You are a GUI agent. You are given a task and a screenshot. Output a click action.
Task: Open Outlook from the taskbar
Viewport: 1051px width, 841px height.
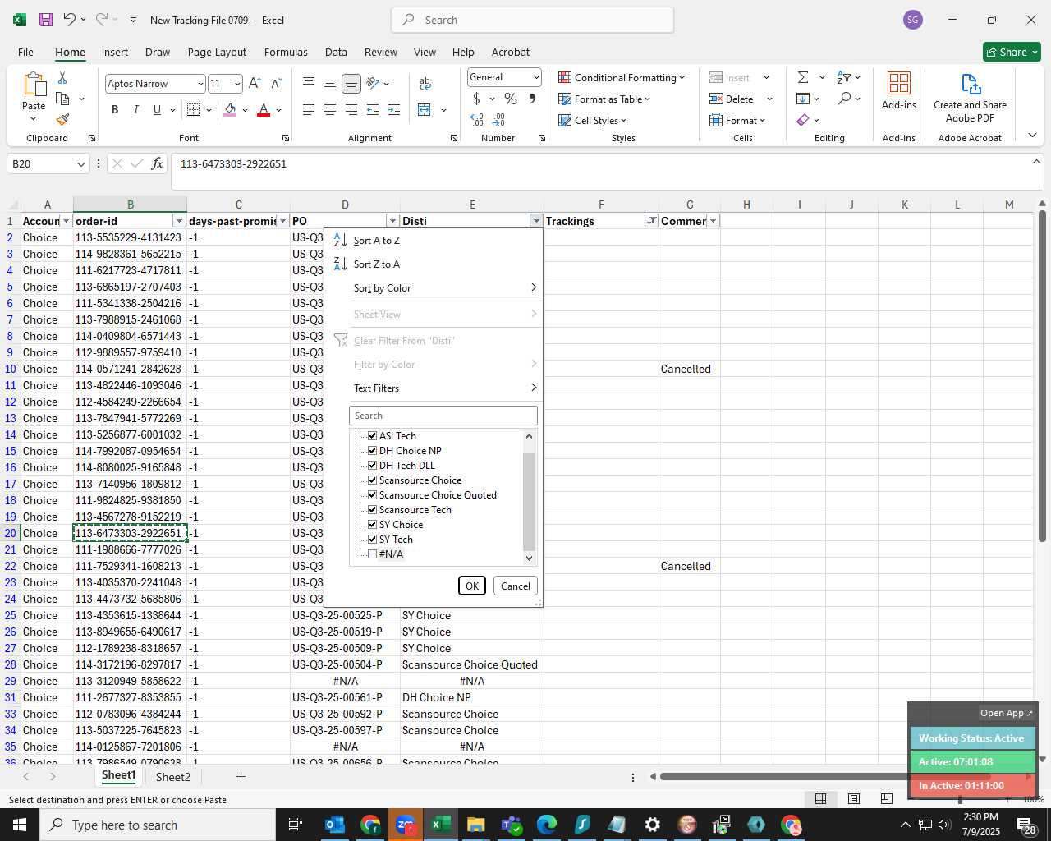click(x=334, y=825)
